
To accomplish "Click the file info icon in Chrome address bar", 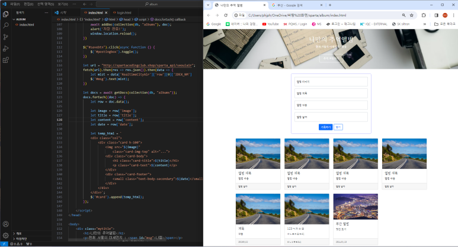I will [239, 15].
